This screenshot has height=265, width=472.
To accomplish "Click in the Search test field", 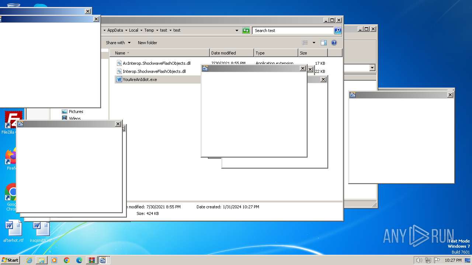I will (x=293, y=31).
